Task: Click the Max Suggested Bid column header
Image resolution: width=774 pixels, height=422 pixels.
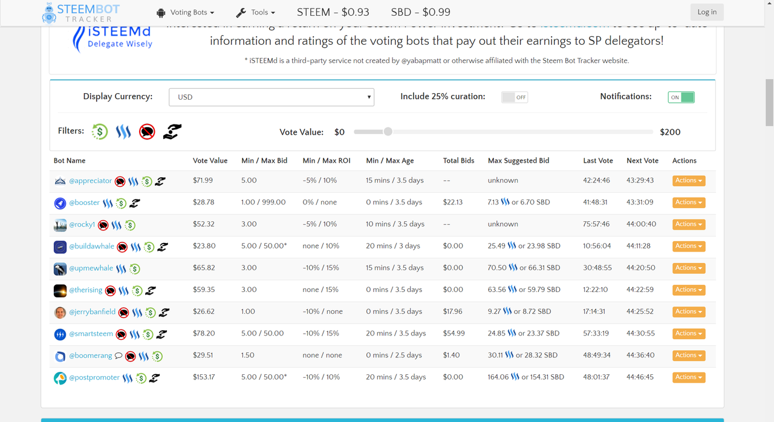Action: coord(518,160)
